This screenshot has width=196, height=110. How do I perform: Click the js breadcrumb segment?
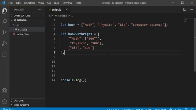(49, 16)
